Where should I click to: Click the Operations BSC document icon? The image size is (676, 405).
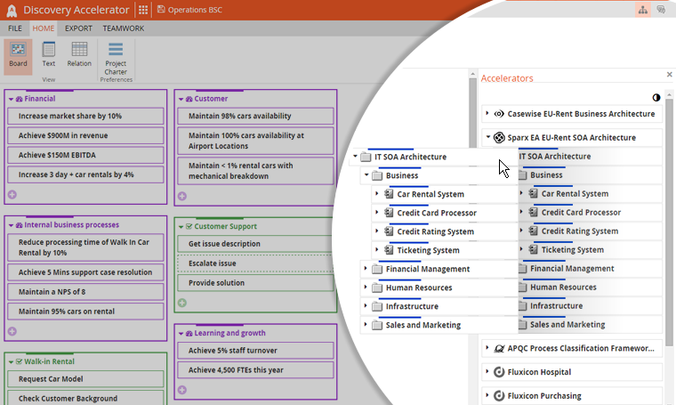pos(161,10)
